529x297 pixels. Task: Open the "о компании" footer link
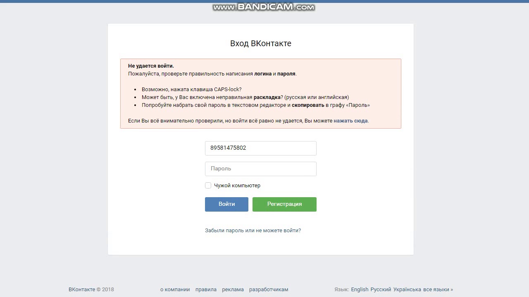click(175, 290)
